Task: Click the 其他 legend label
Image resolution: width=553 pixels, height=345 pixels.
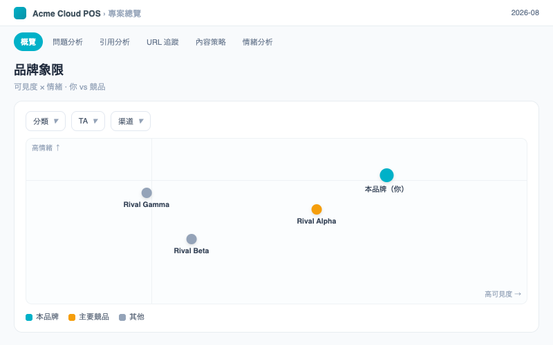Action: coord(137,317)
